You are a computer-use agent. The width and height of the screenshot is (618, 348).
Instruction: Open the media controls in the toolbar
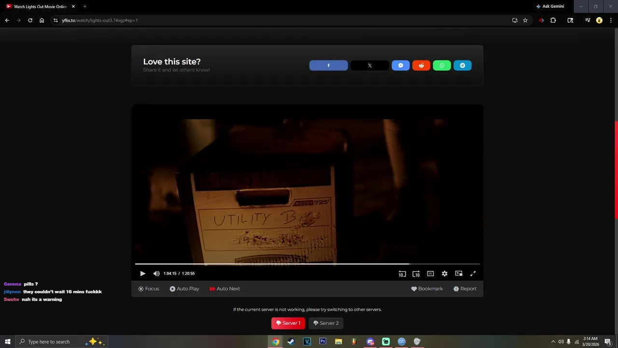point(588,20)
